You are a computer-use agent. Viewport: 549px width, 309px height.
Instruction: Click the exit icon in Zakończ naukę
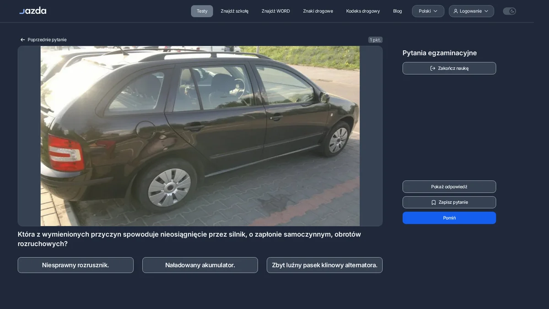coord(433,68)
